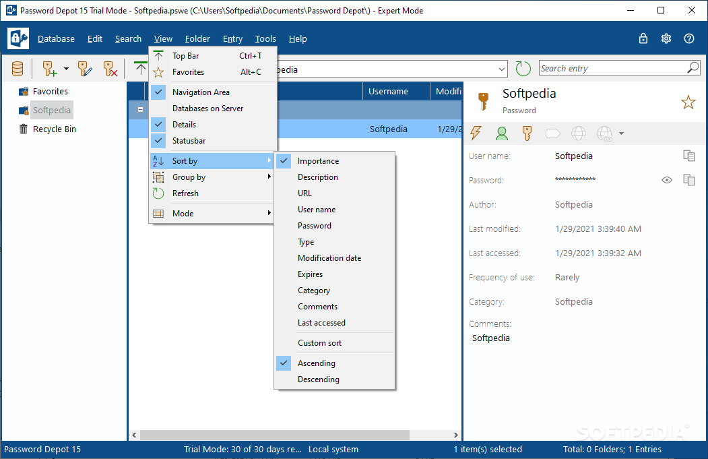Uncheck Statusbar in View menu
This screenshot has height=459, width=708.
(212, 141)
